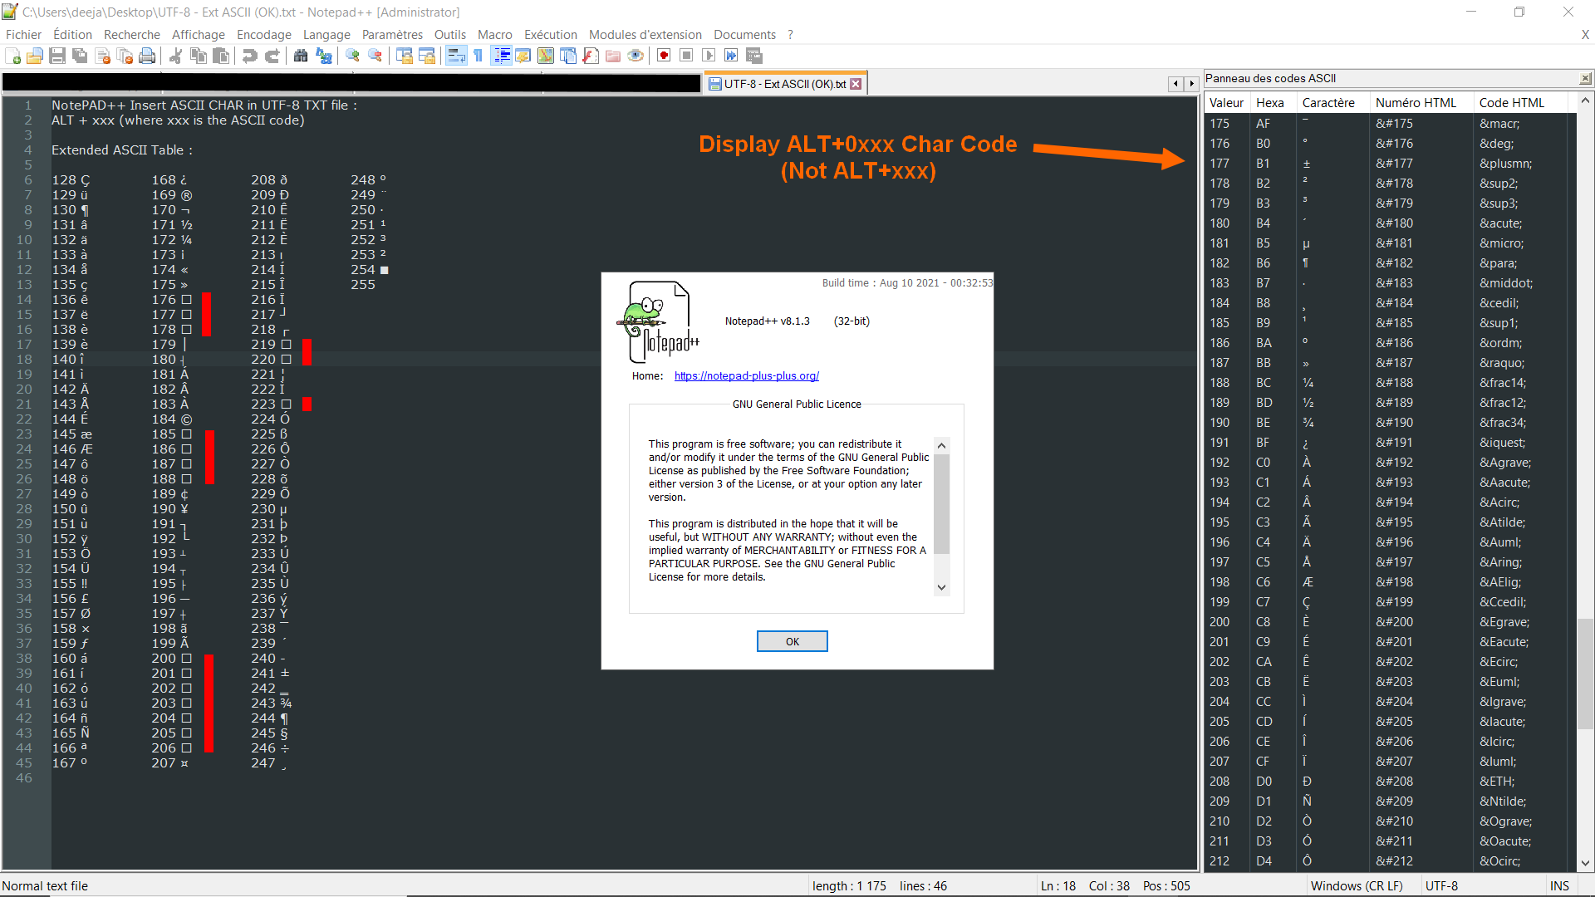This screenshot has height=897, width=1595.
Task: Click license text scrollbar down arrow
Action: click(941, 587)
